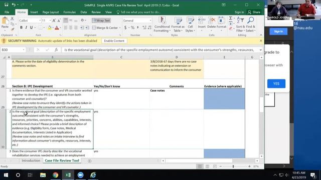This screenshot has width=321, height=180.
Task: Click the Undo arrow in the Quick Access Toolbar
Action: 14,4
